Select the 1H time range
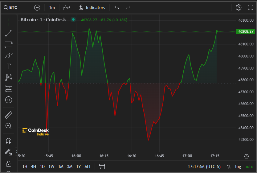The height and width of the screenshot is (173, 257). click(x=25, y=167)
